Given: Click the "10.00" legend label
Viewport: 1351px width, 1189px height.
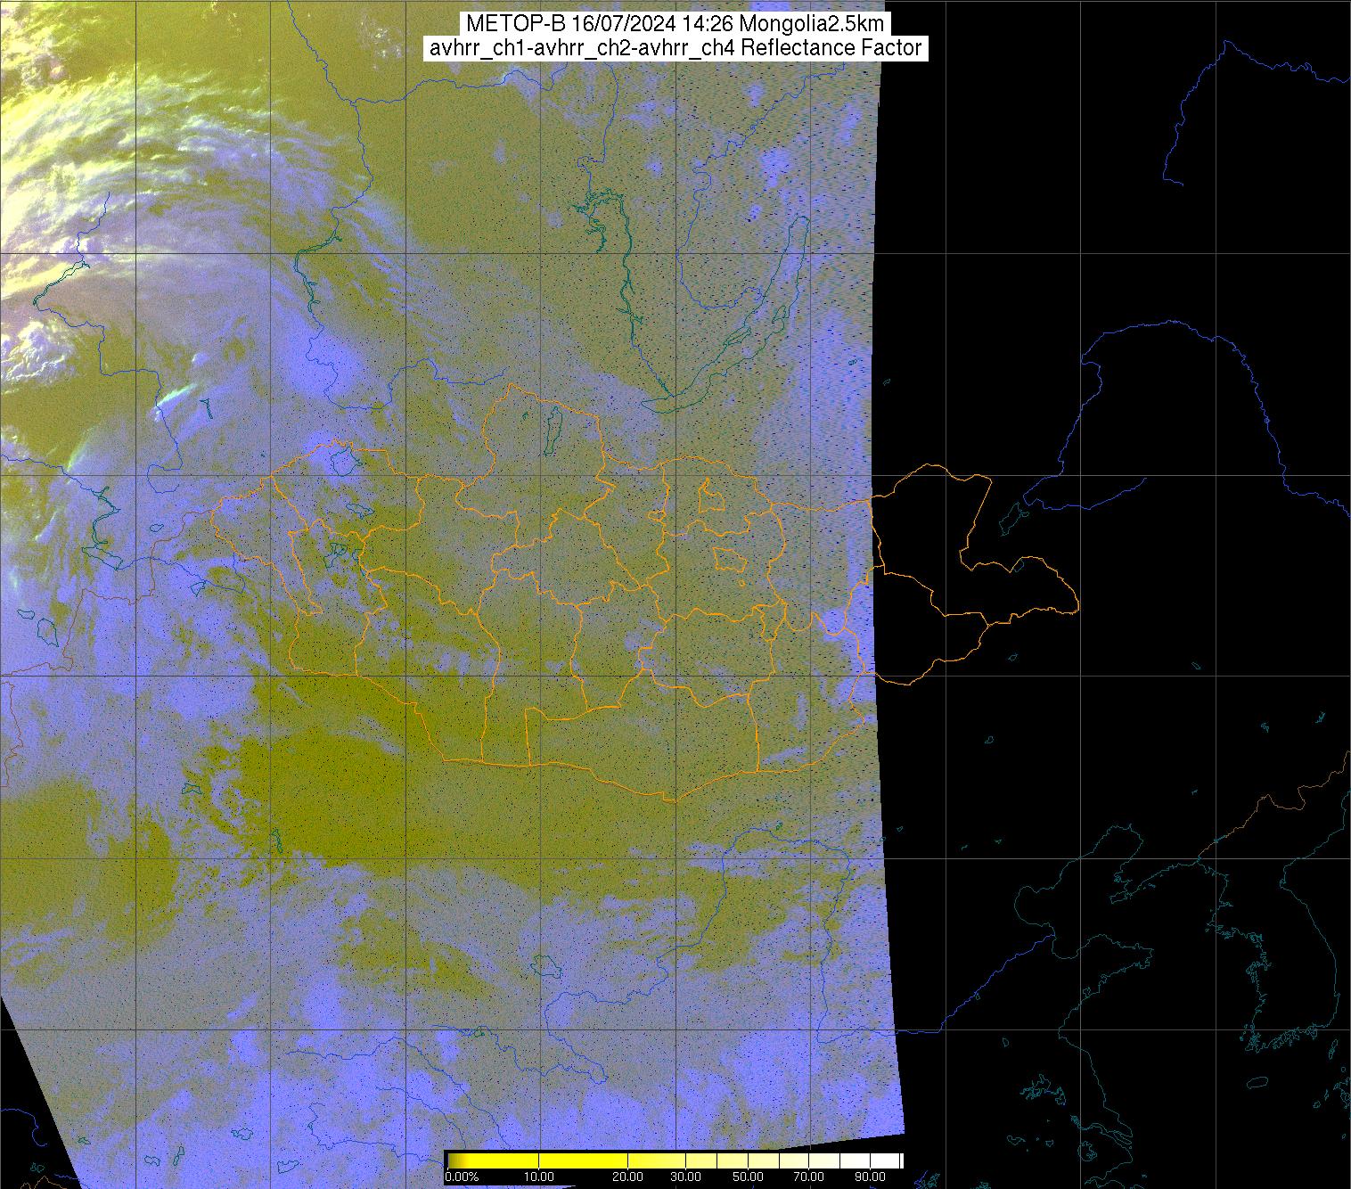Looking at the screenshot, I should pyautogui.click(x=540, y=1177).
